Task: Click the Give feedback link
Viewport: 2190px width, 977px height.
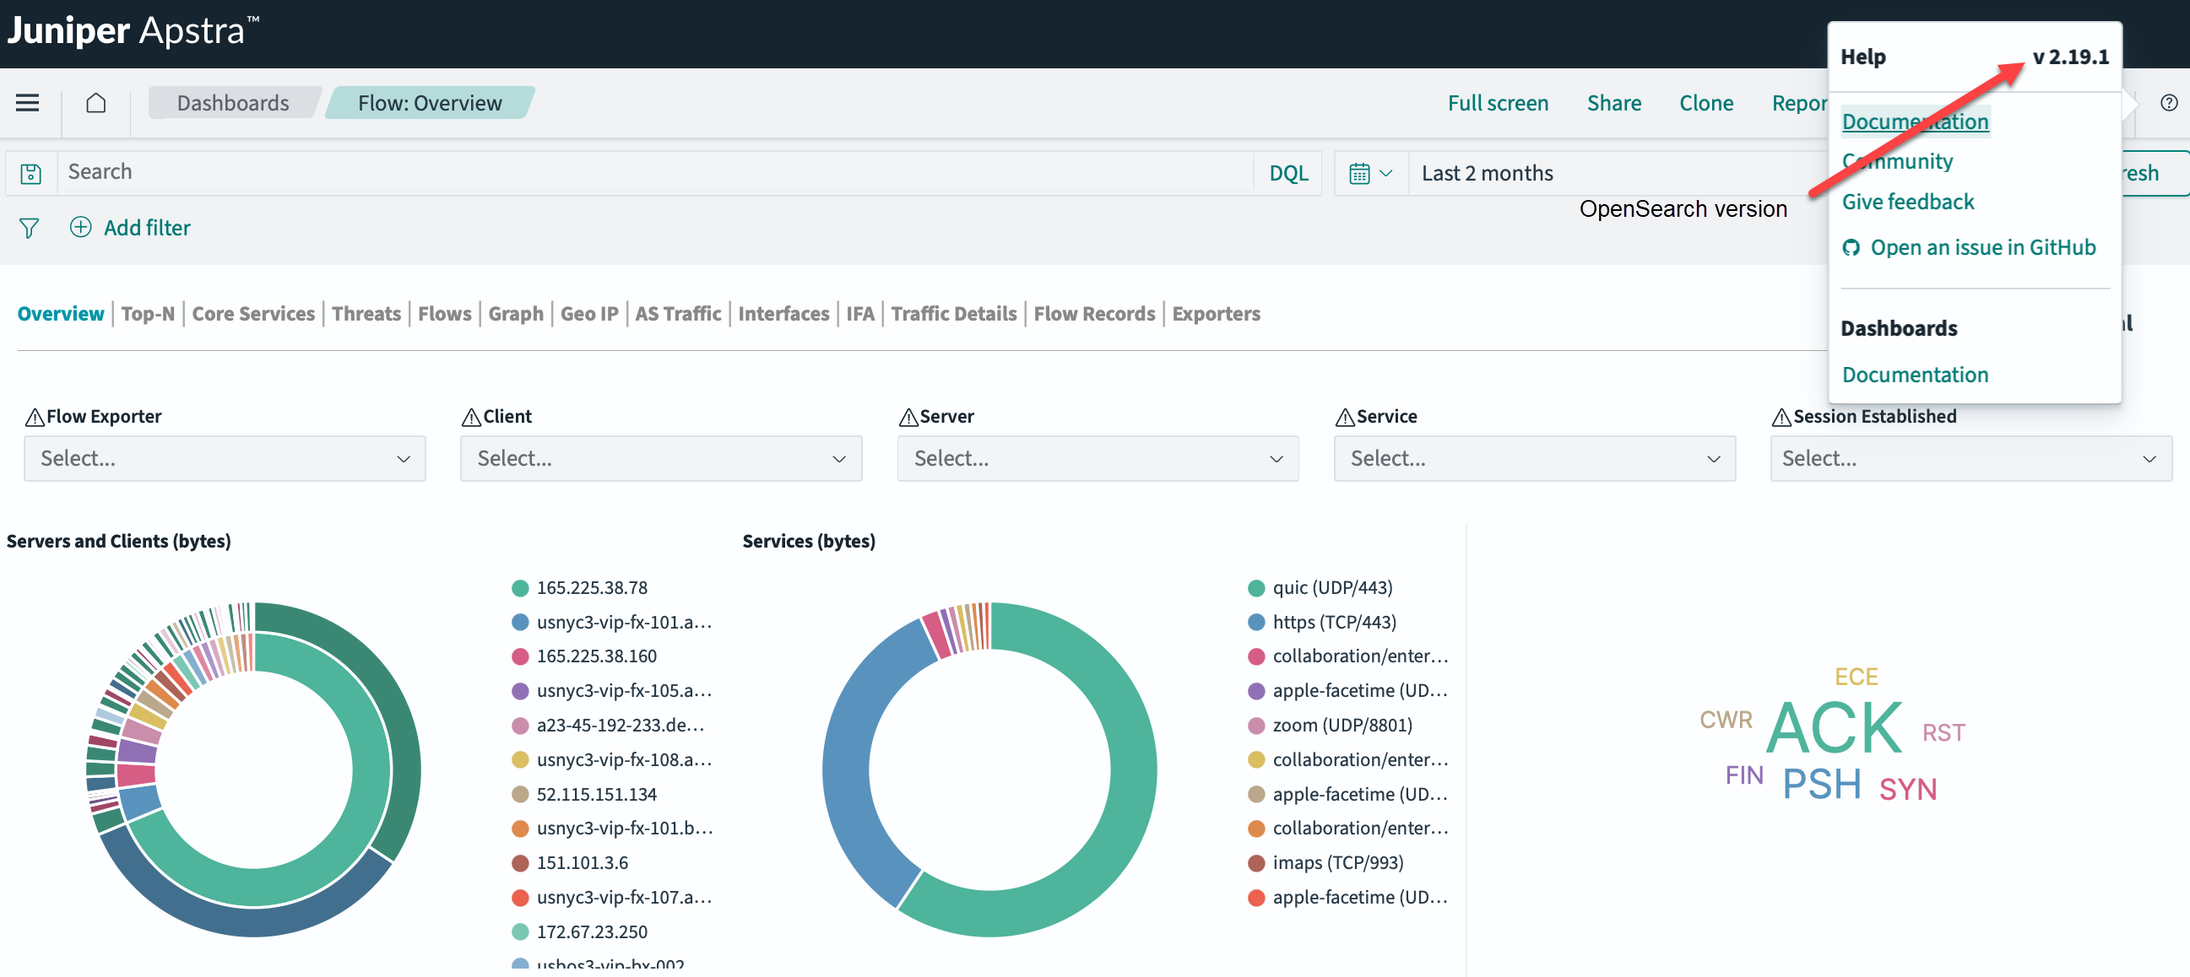Action: click(1908, 202)
